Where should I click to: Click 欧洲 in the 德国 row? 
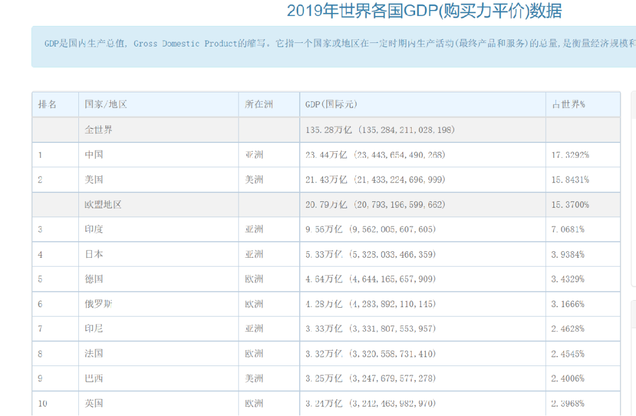click(254, 279)
